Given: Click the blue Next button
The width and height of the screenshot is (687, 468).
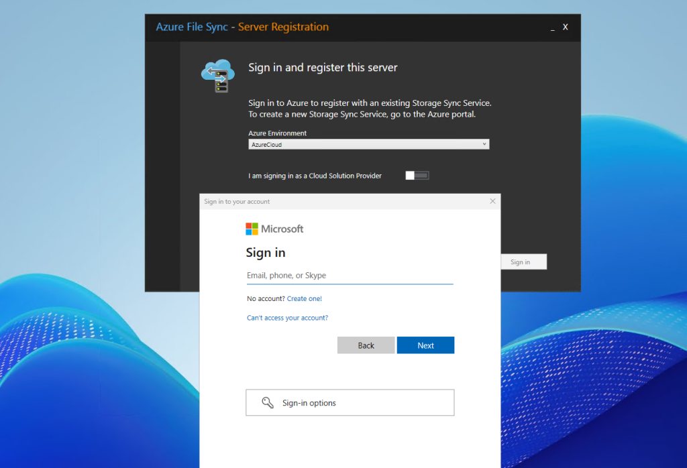Looking at the screenshot, I should [425, 345].
